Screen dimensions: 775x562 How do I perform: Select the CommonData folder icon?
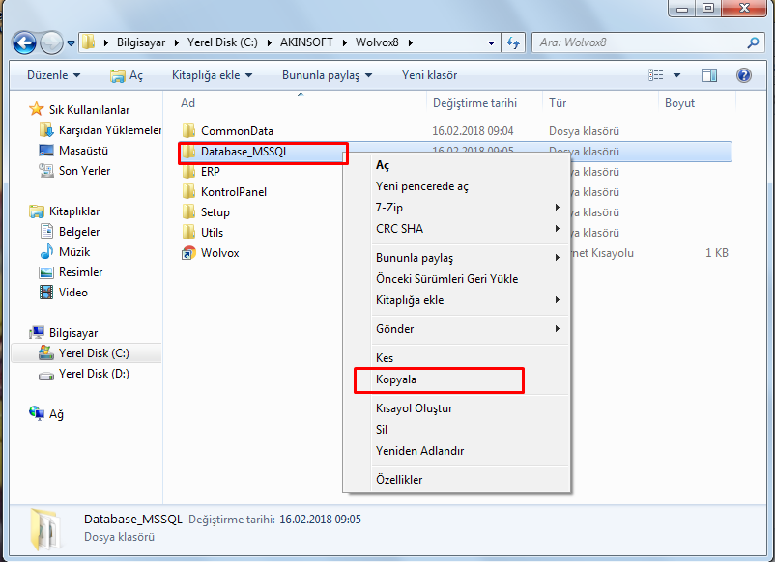[189, 131]
